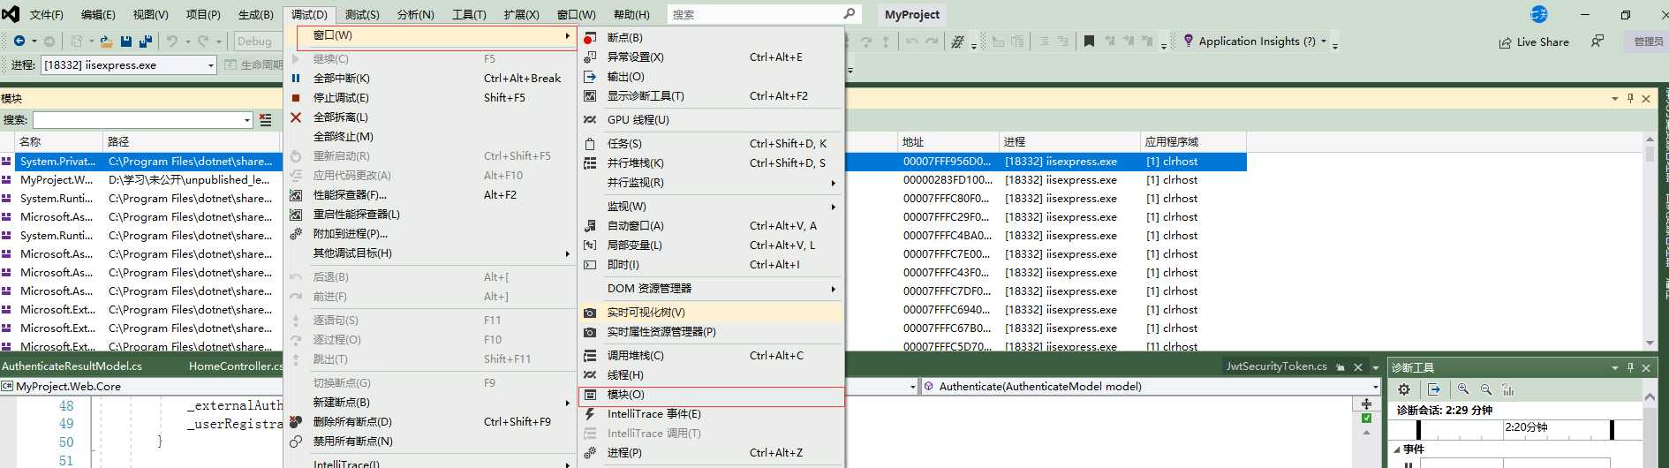
Task: Open Autos window (自动窗口)
Action: (x=712, y=225)
